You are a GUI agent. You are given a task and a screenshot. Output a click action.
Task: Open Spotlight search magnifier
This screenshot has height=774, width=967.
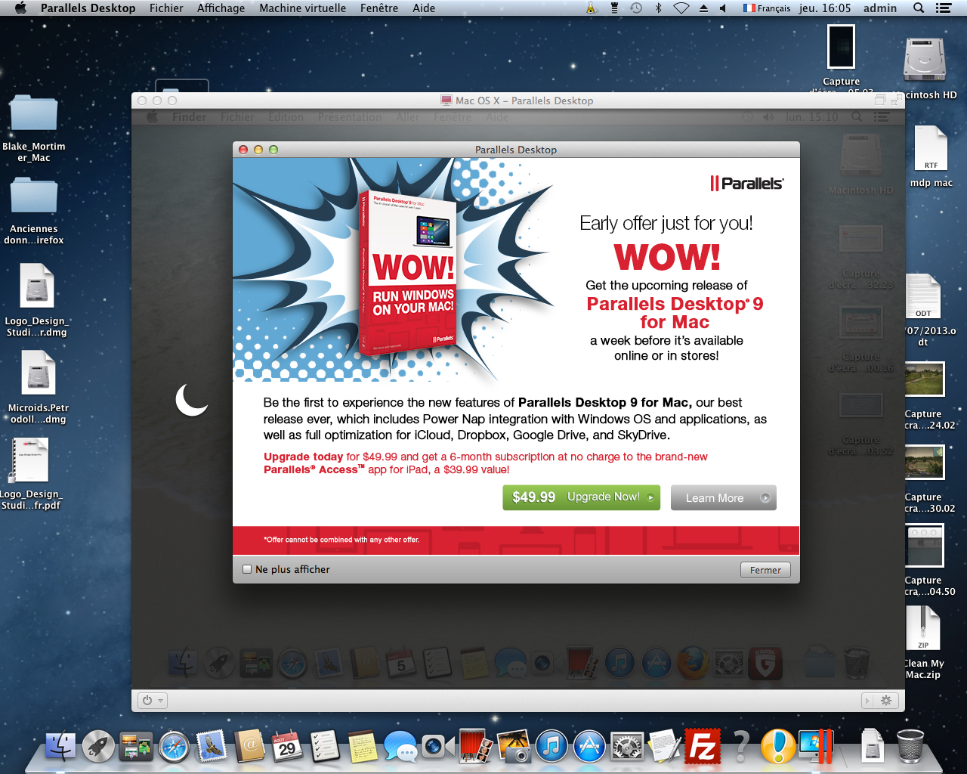coord(919,8)
